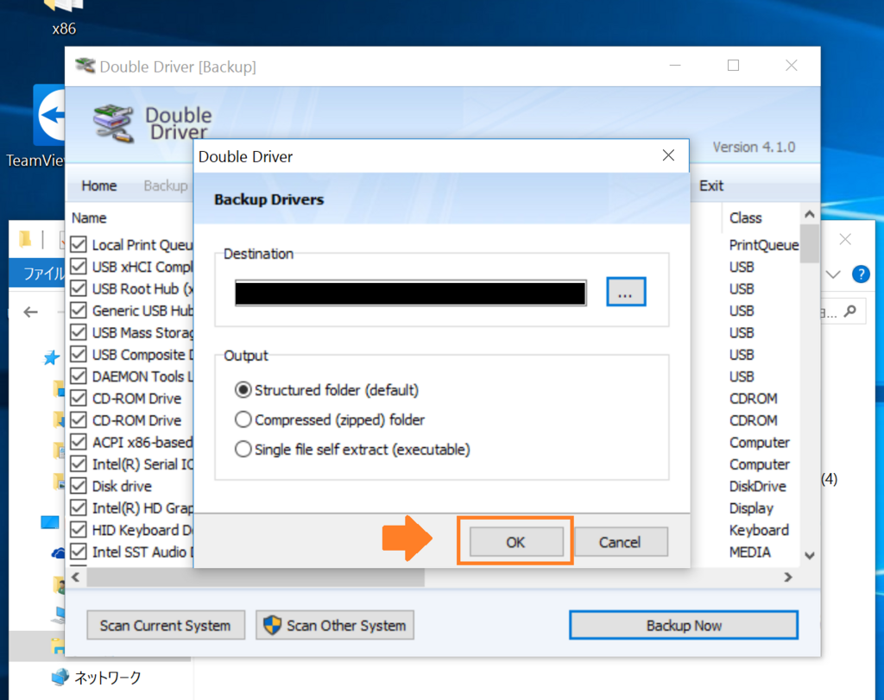This screenshot has height=700, width=884.
Task: Click the search magnifier icon in Explorer
Action: (850, 311)
